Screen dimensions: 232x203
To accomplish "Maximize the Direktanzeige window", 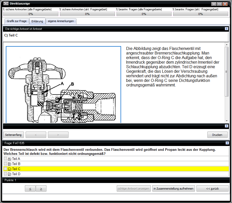I will click(219, 4).
